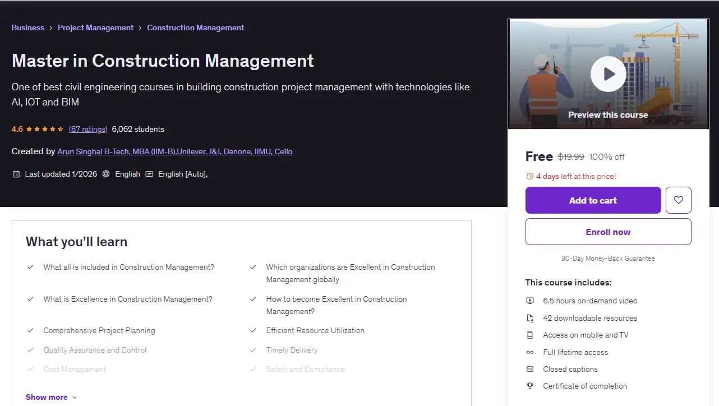The image size is (719, 406).
Task: Click the Enroll now button
Action: 608,232
